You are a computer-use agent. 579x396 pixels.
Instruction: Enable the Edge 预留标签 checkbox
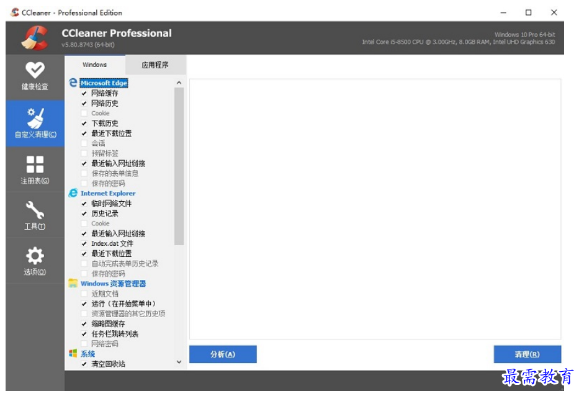84,153
